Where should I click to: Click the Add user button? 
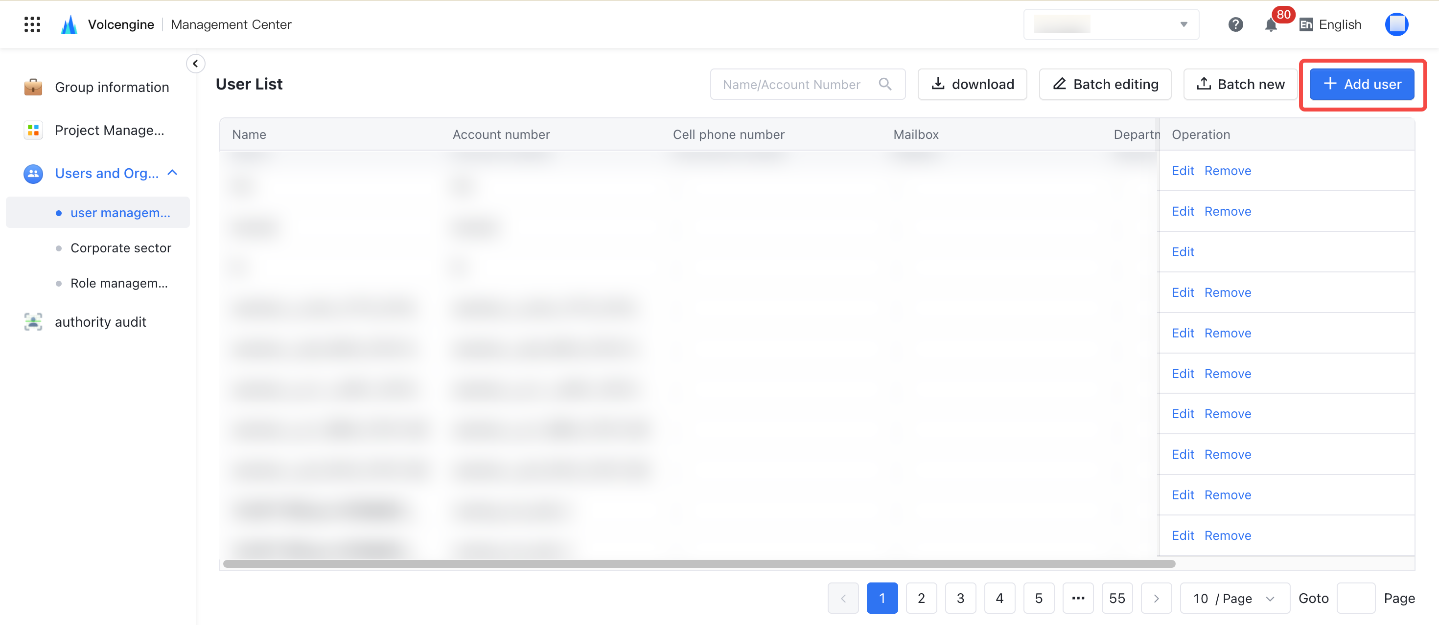[1362, 84]
